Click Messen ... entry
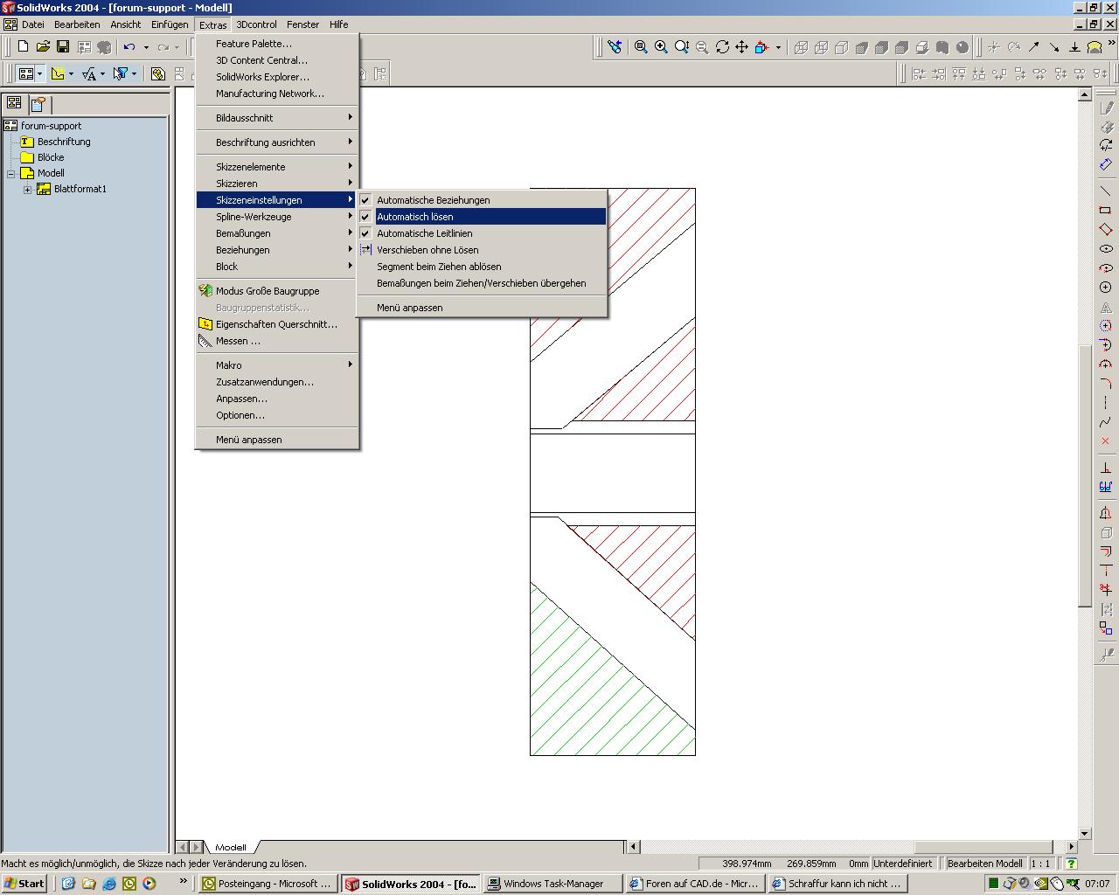Image resolution: width=1119 pixels, height=895 pixels. pyautogui.click(x=277, y=341)
